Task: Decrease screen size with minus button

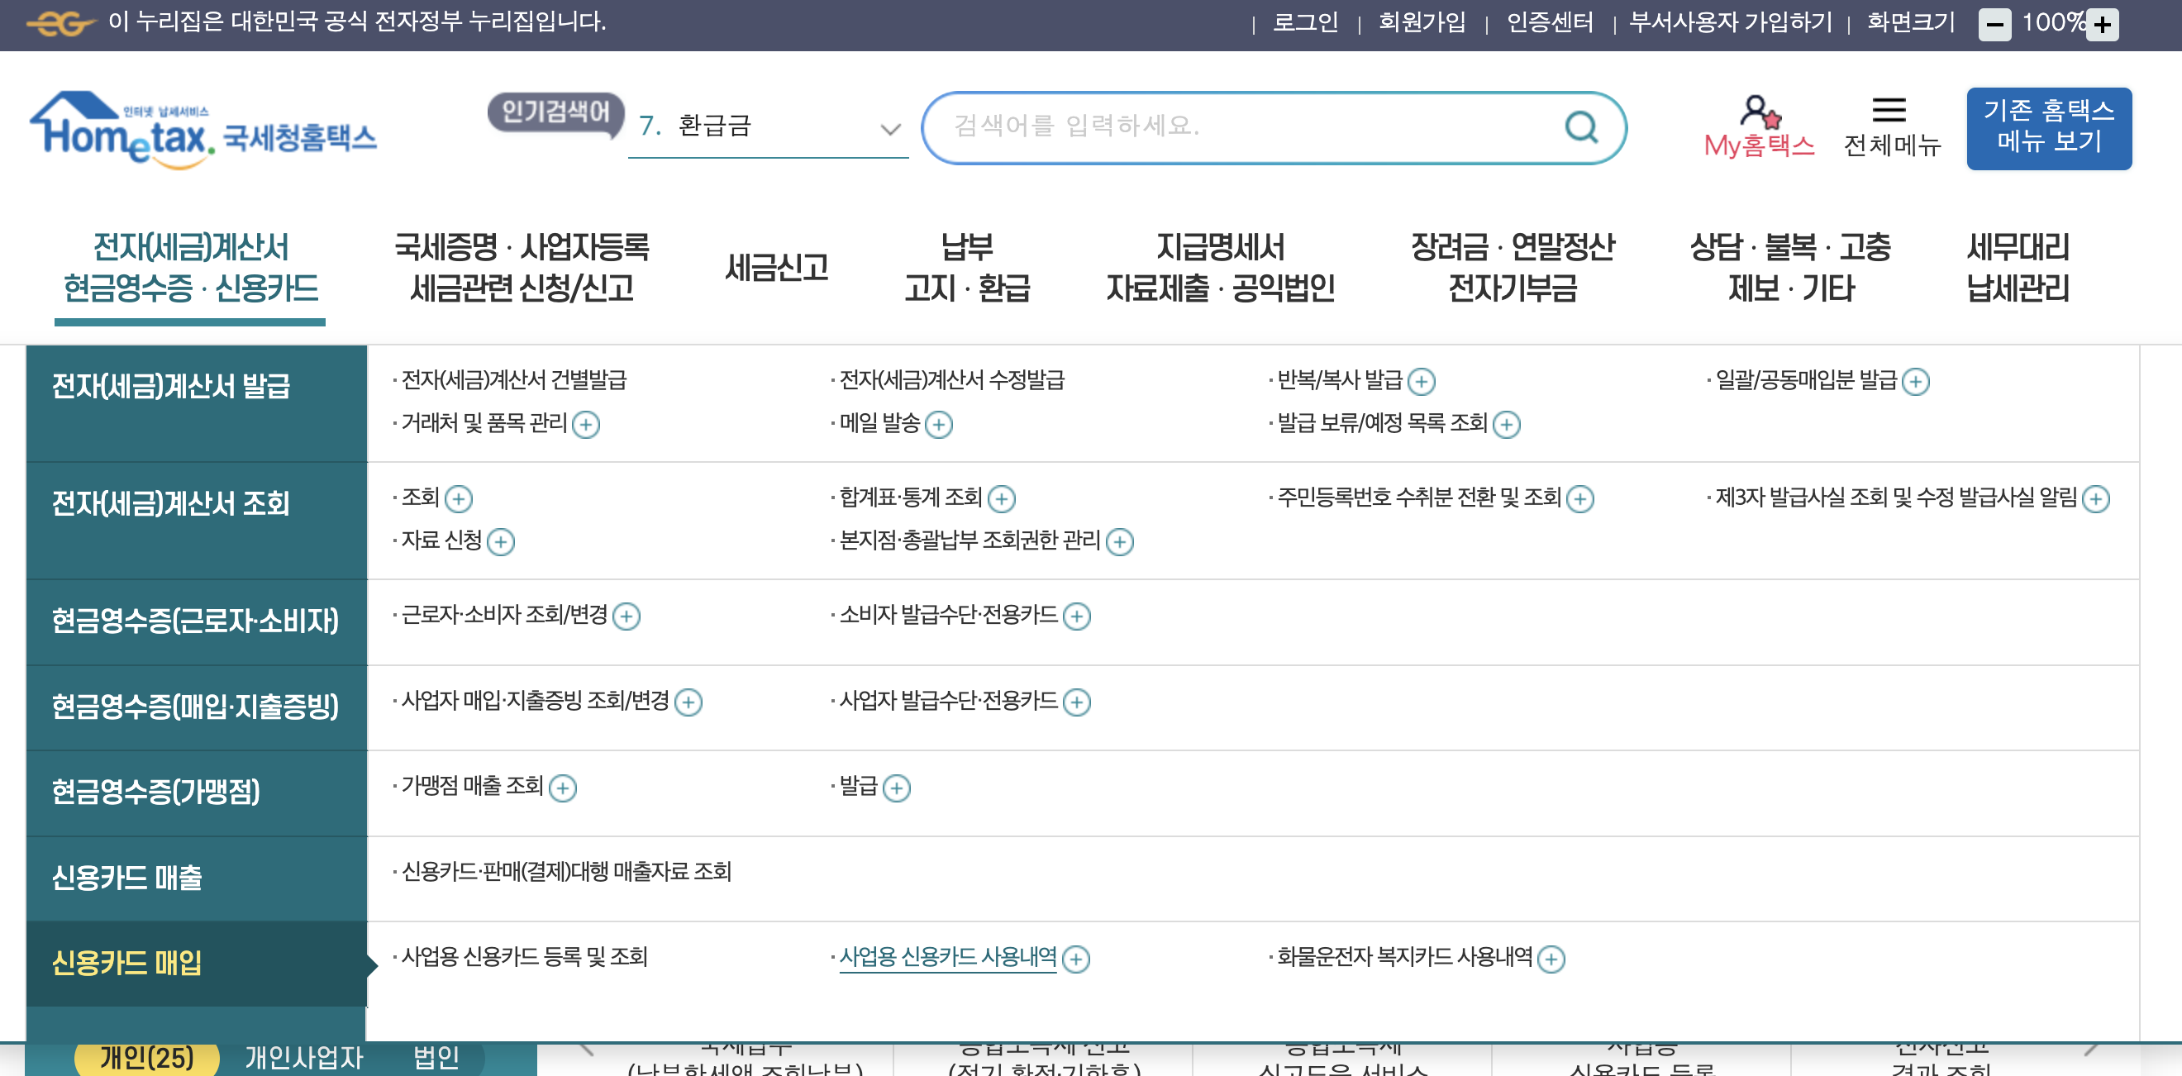Action: [1994, 25]
